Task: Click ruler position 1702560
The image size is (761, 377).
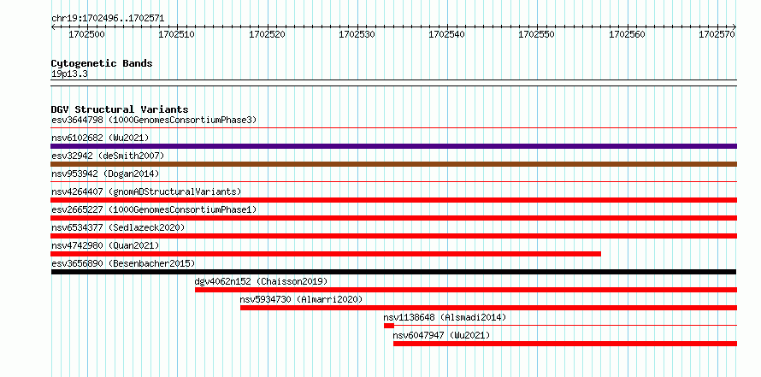Action: [x=628, y=34]
